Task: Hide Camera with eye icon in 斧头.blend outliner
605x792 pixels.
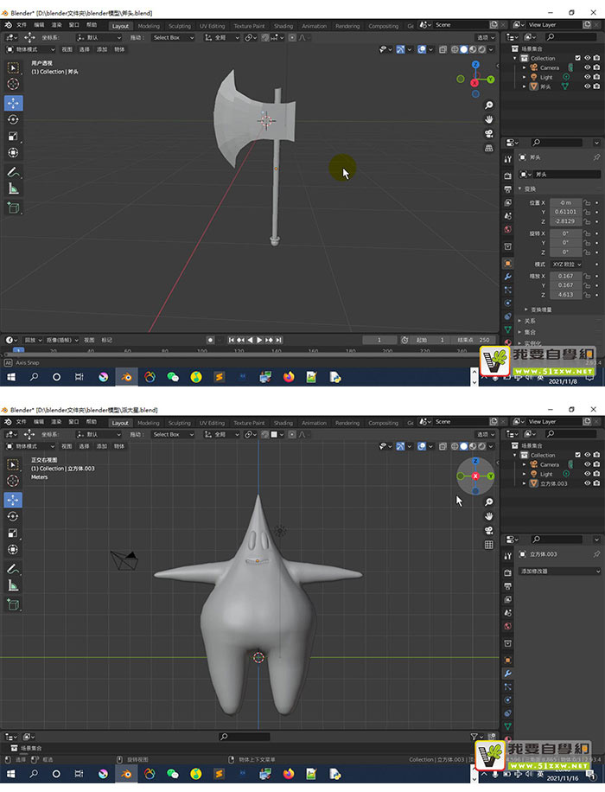Action: 588,67
